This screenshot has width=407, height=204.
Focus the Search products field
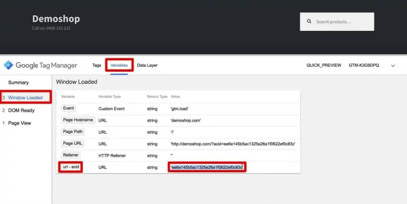[337, 22]
